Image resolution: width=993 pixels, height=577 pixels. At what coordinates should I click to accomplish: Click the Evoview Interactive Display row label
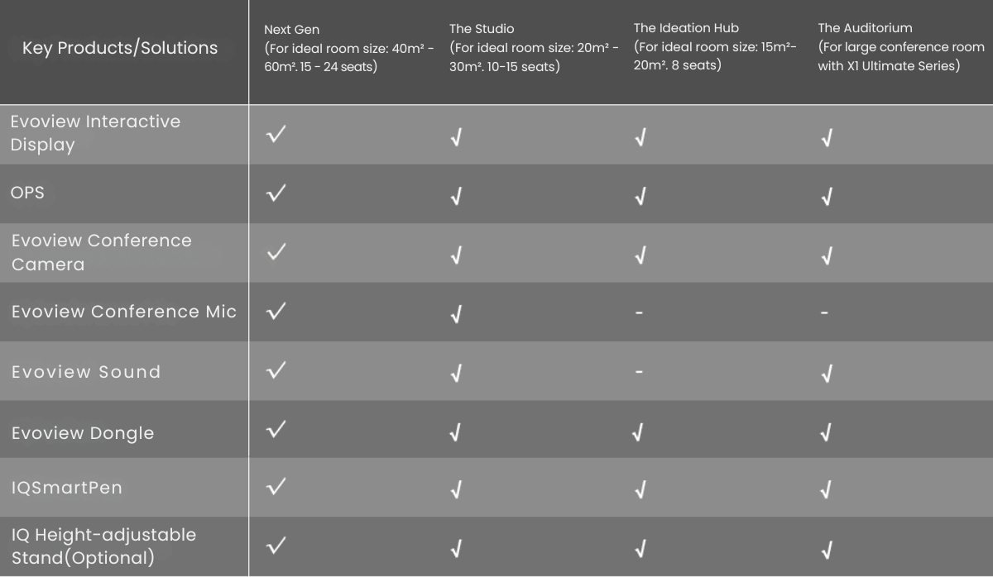95,133
